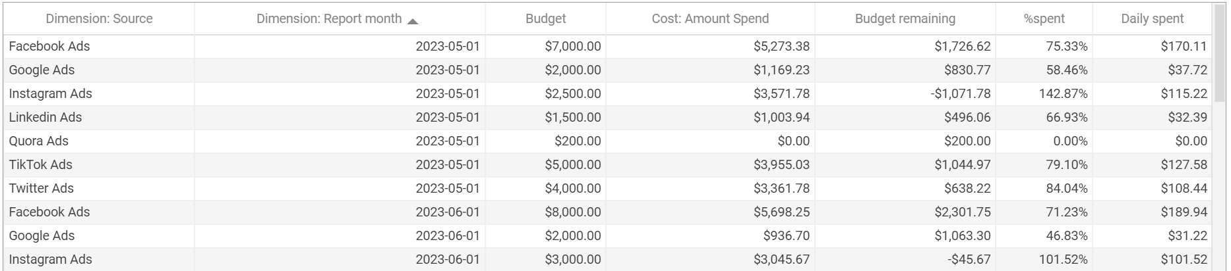Click $189.94 daily spent value
1231x271 pixels.
pos(1184,212)
